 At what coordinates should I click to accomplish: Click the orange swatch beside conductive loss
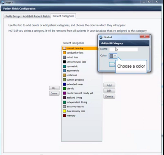64,53
